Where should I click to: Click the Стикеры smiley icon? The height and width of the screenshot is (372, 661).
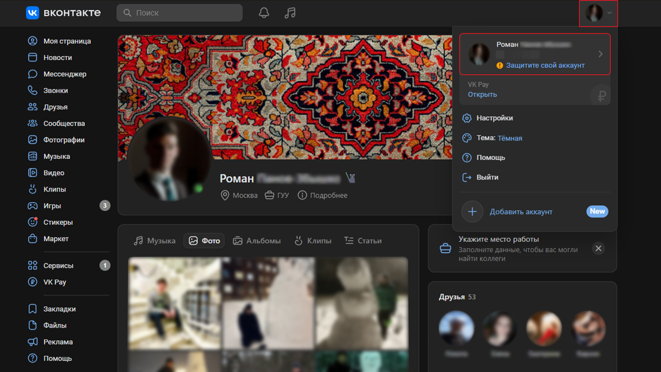point(33,222)
